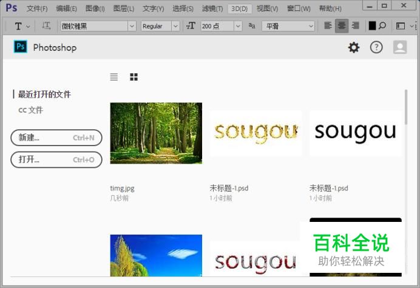Viewport: 420px width, 288px height.
Task: Click the font size icon
Action: click(x=191, y=26)
